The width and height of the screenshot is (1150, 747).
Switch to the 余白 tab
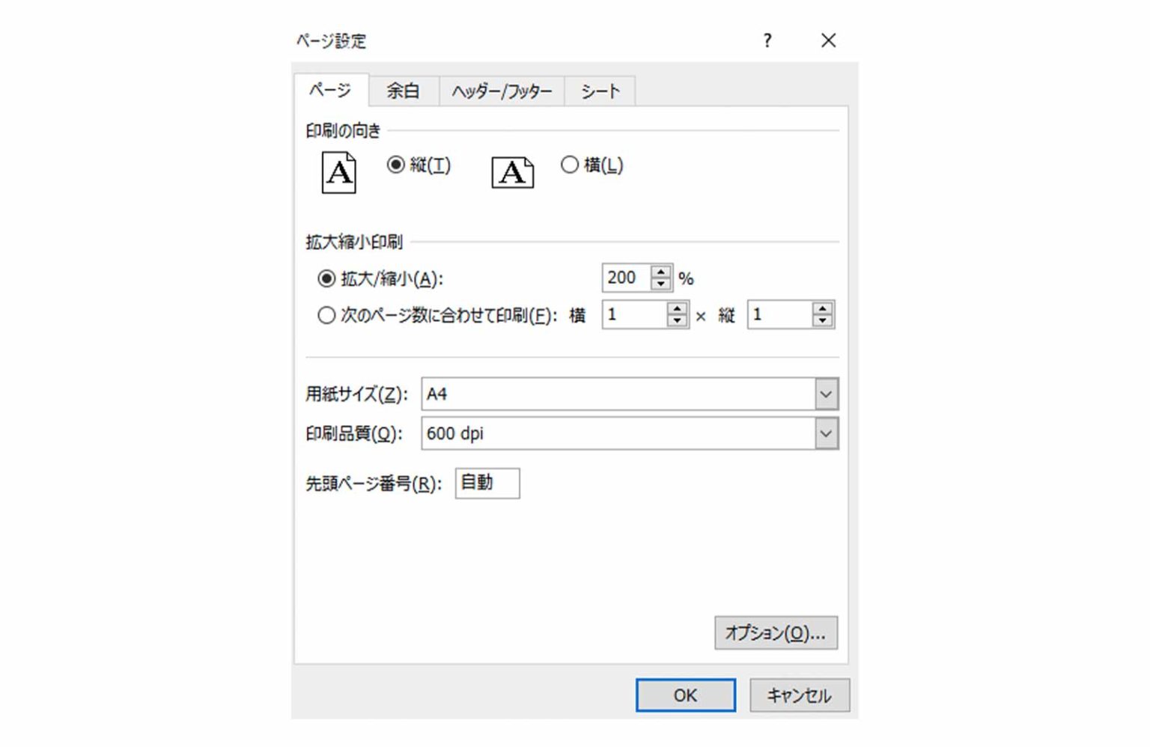(x=403, y=91)
